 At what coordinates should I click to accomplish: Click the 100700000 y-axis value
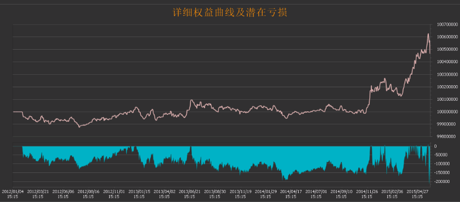[x=446, y=25]
